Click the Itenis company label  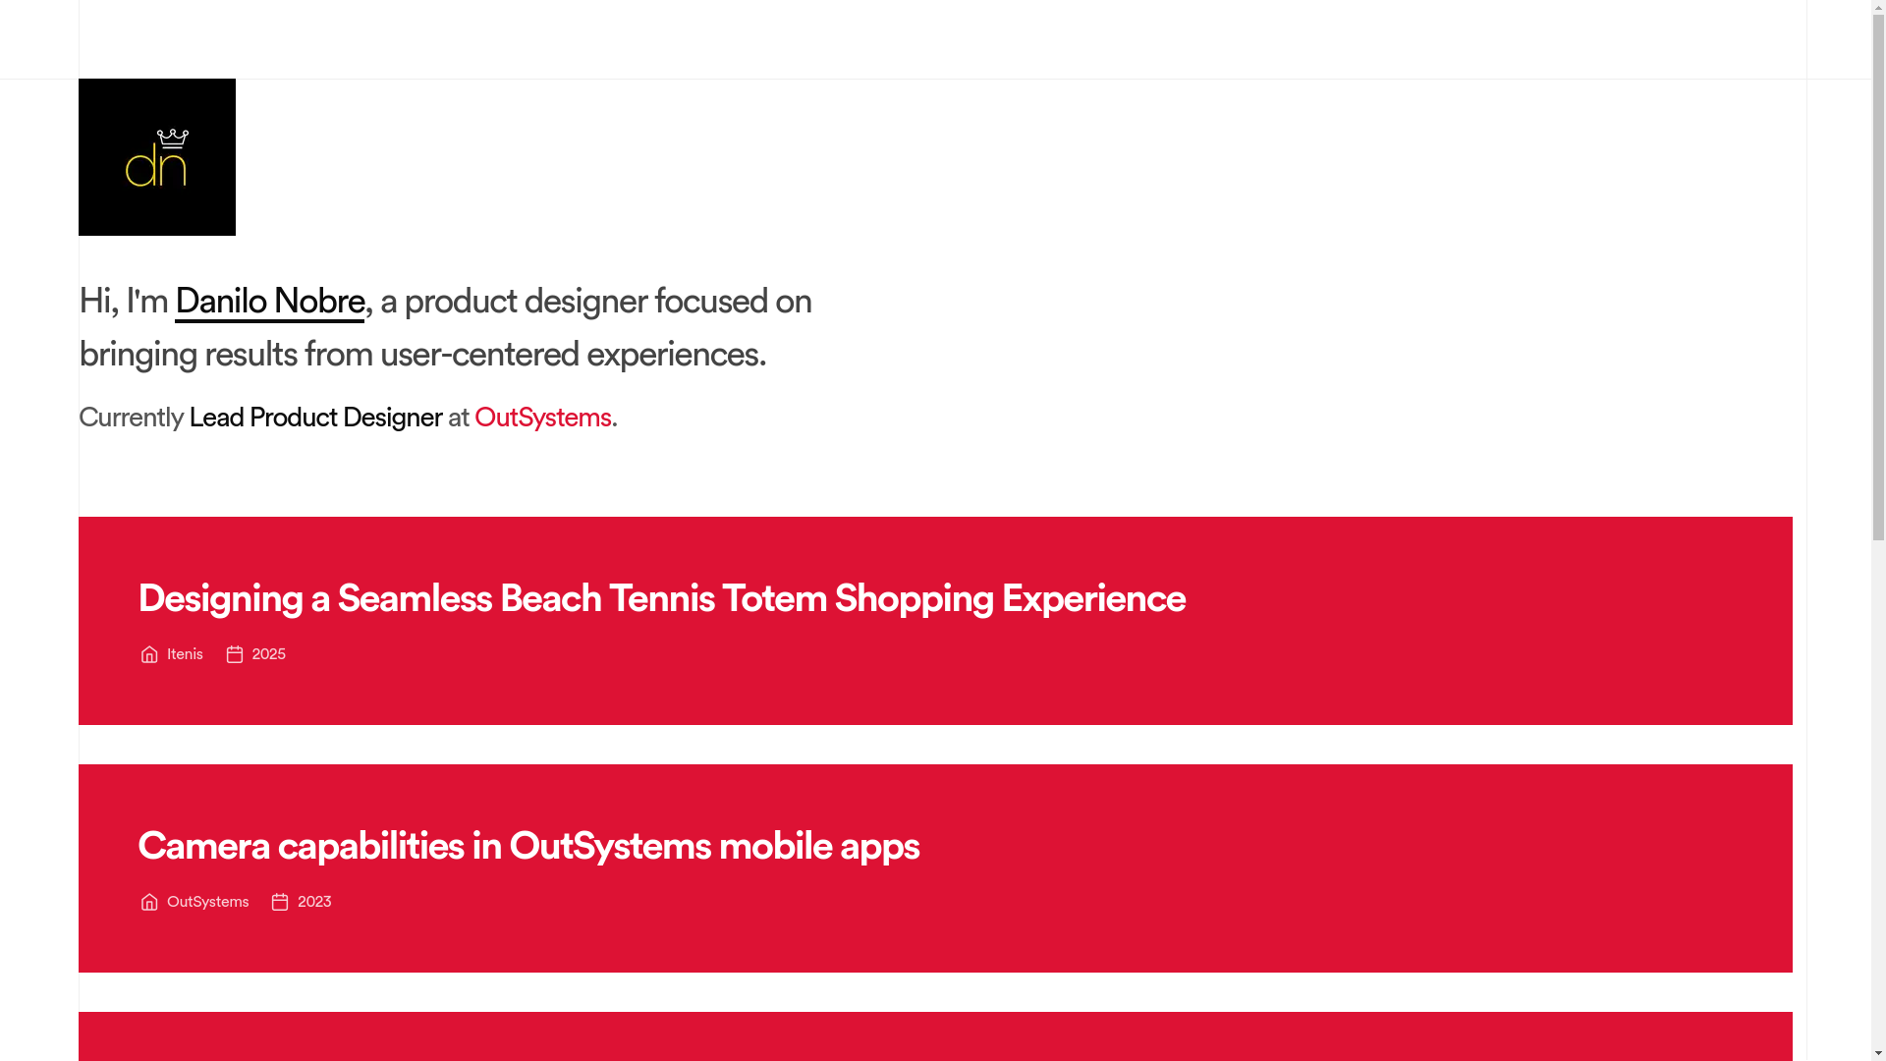[185, 654]
